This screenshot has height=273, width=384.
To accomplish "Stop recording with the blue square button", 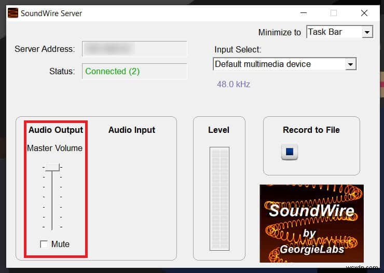I will click(x=290, y=152).
